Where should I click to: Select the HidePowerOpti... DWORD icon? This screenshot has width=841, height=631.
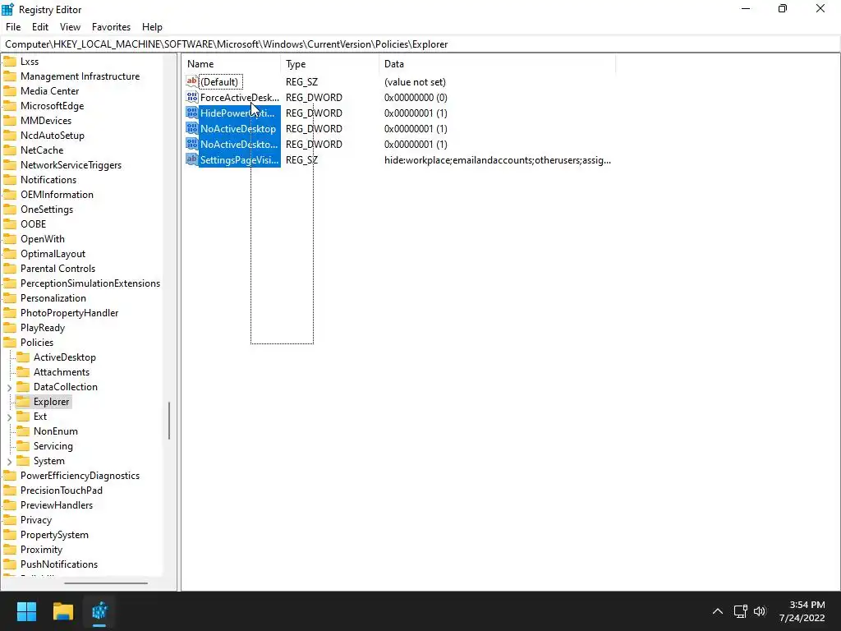point(192,113)
